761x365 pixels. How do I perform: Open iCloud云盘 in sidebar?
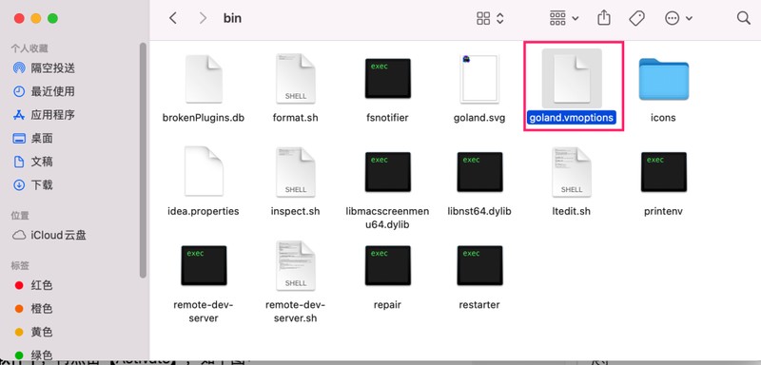tap(49, 236)
